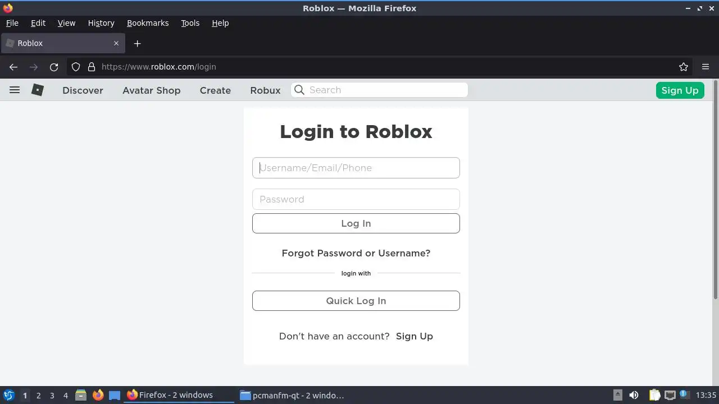Viewport: 719px width, 404px height.
Task: Open the Help menu
Action: 220,23
